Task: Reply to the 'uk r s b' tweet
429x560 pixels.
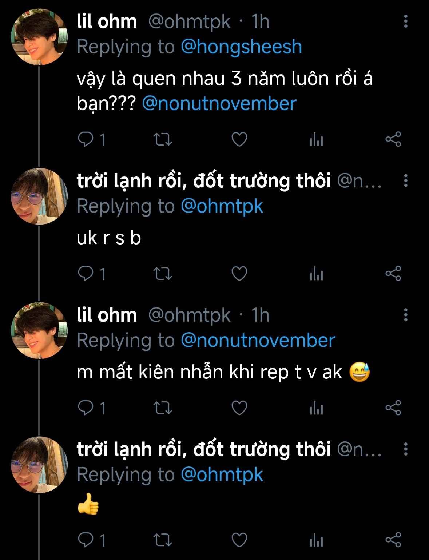Action: tap(86, 274)
